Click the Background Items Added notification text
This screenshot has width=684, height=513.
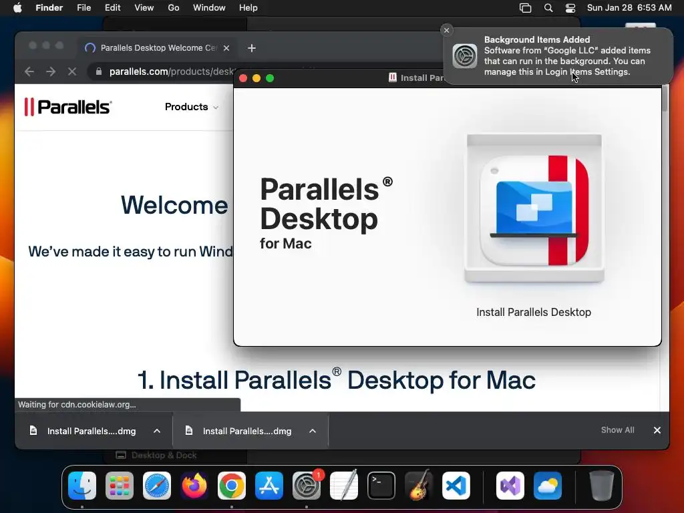click(567, 56)
